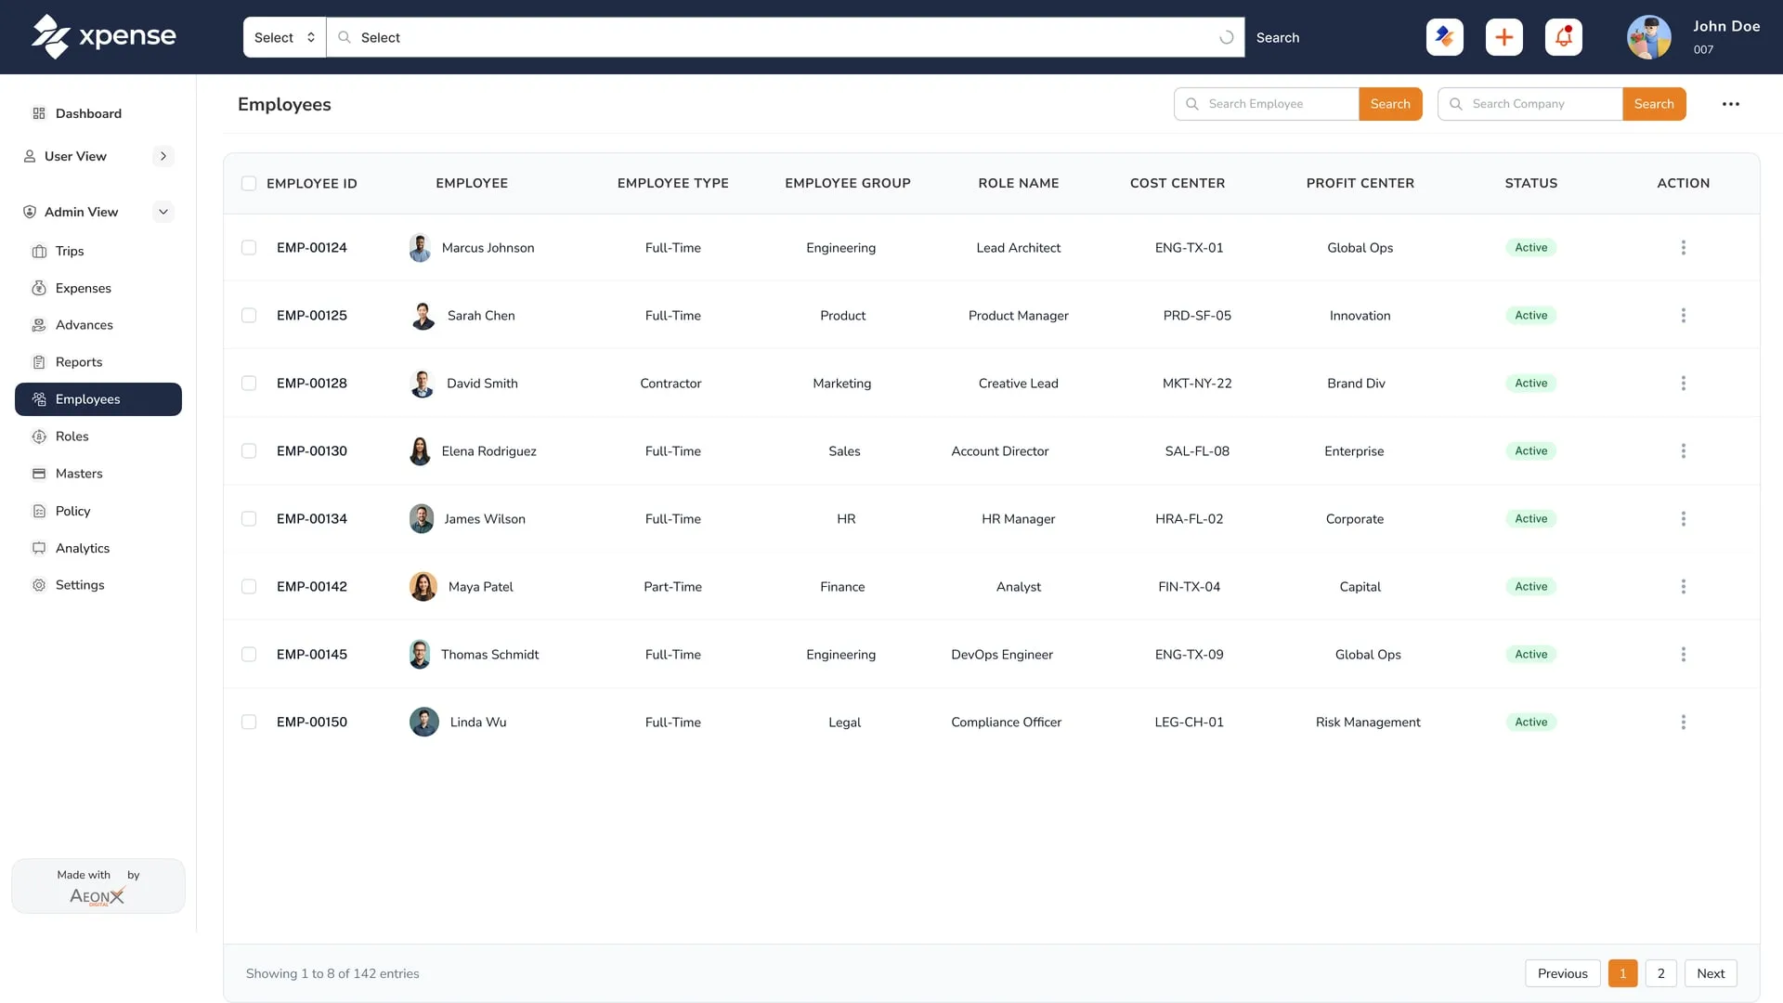Check the EMP-00125 row checkbox
The height and width of the screenshot is (1003, 1783).
[249, 316]
